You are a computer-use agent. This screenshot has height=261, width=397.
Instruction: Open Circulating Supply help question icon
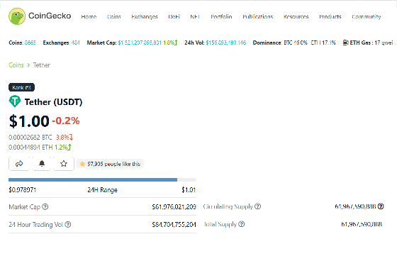258,206
